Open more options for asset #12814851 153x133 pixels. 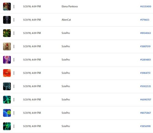tap(14, 60)
